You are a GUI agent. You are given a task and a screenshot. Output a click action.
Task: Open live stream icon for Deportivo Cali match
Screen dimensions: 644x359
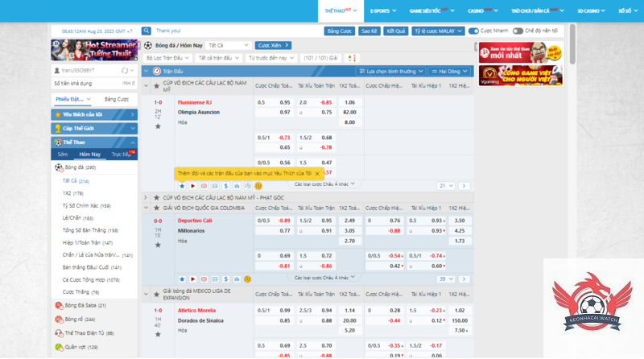click(x=192, y=278)
